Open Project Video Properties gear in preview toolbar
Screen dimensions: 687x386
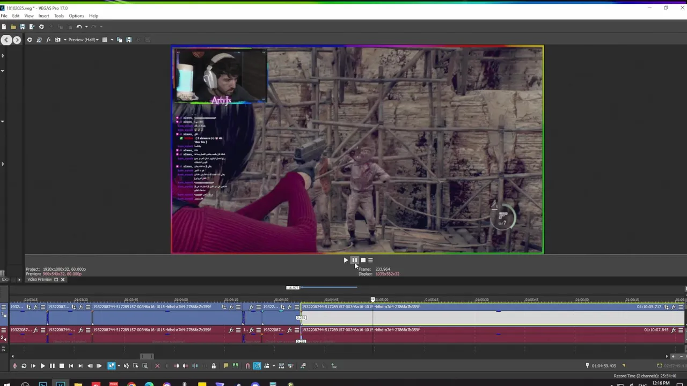click(x=30, y=40)
